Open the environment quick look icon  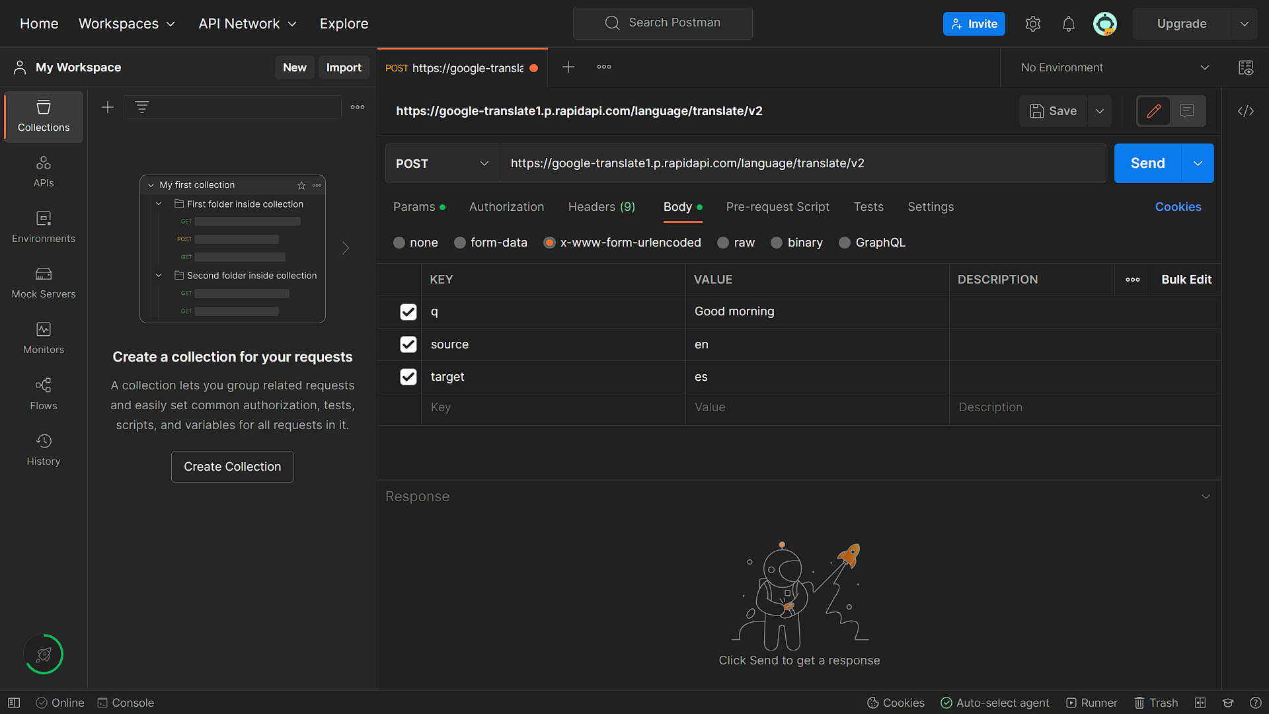[x=1246, y=67]
